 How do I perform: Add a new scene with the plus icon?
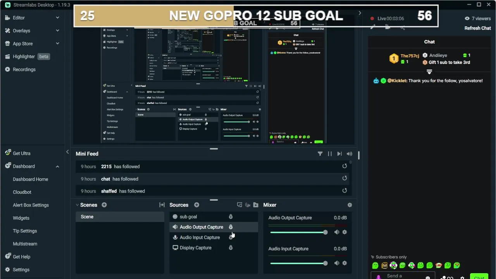[104, 205]
